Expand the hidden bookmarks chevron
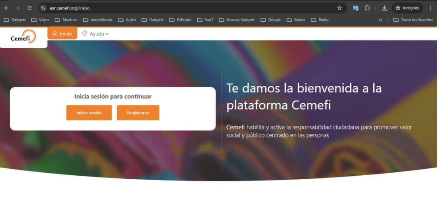The width and height of the screenshot is (446, 214). (x=380, y=20)
